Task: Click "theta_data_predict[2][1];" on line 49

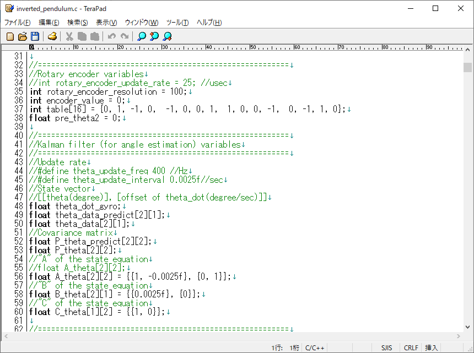Action: pyautogui.click(x=110, y=215)
